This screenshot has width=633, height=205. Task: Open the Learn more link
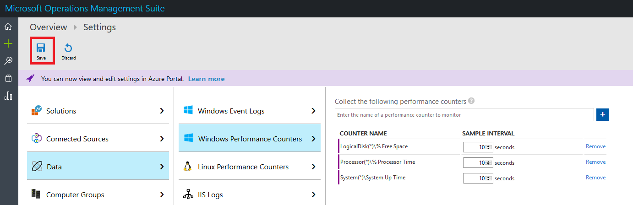pyautogui.click(x=207, y=79)
